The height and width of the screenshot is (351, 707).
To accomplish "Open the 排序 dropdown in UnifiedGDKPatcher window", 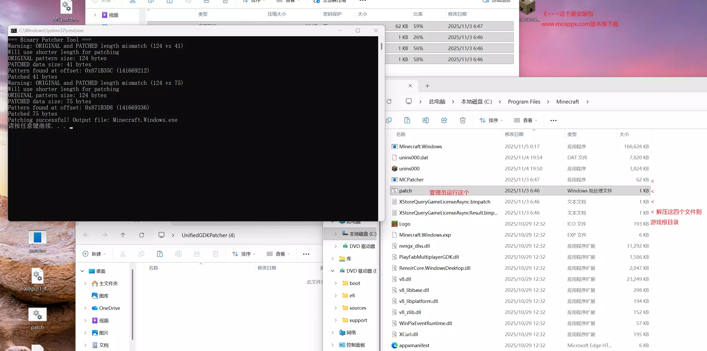I will click(244, 254).
